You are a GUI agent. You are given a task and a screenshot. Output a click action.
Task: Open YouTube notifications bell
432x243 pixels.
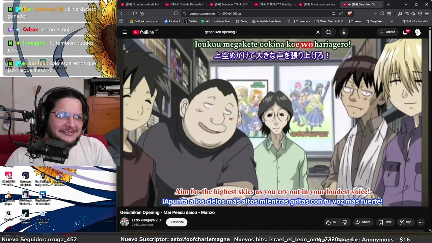tap(405, 32)
